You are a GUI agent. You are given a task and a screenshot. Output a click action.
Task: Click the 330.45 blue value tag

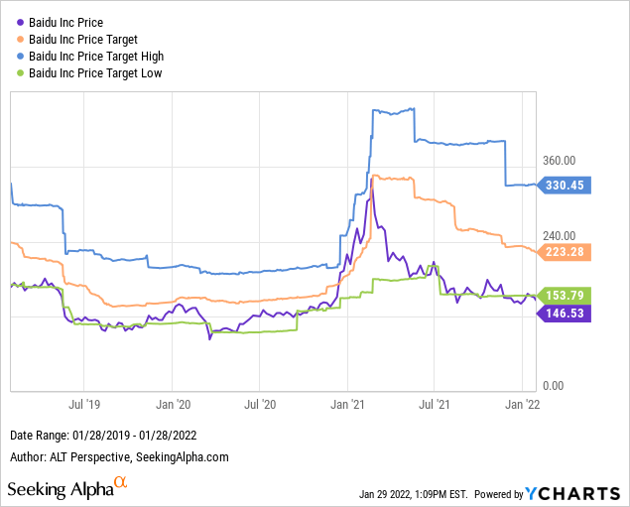566,185
